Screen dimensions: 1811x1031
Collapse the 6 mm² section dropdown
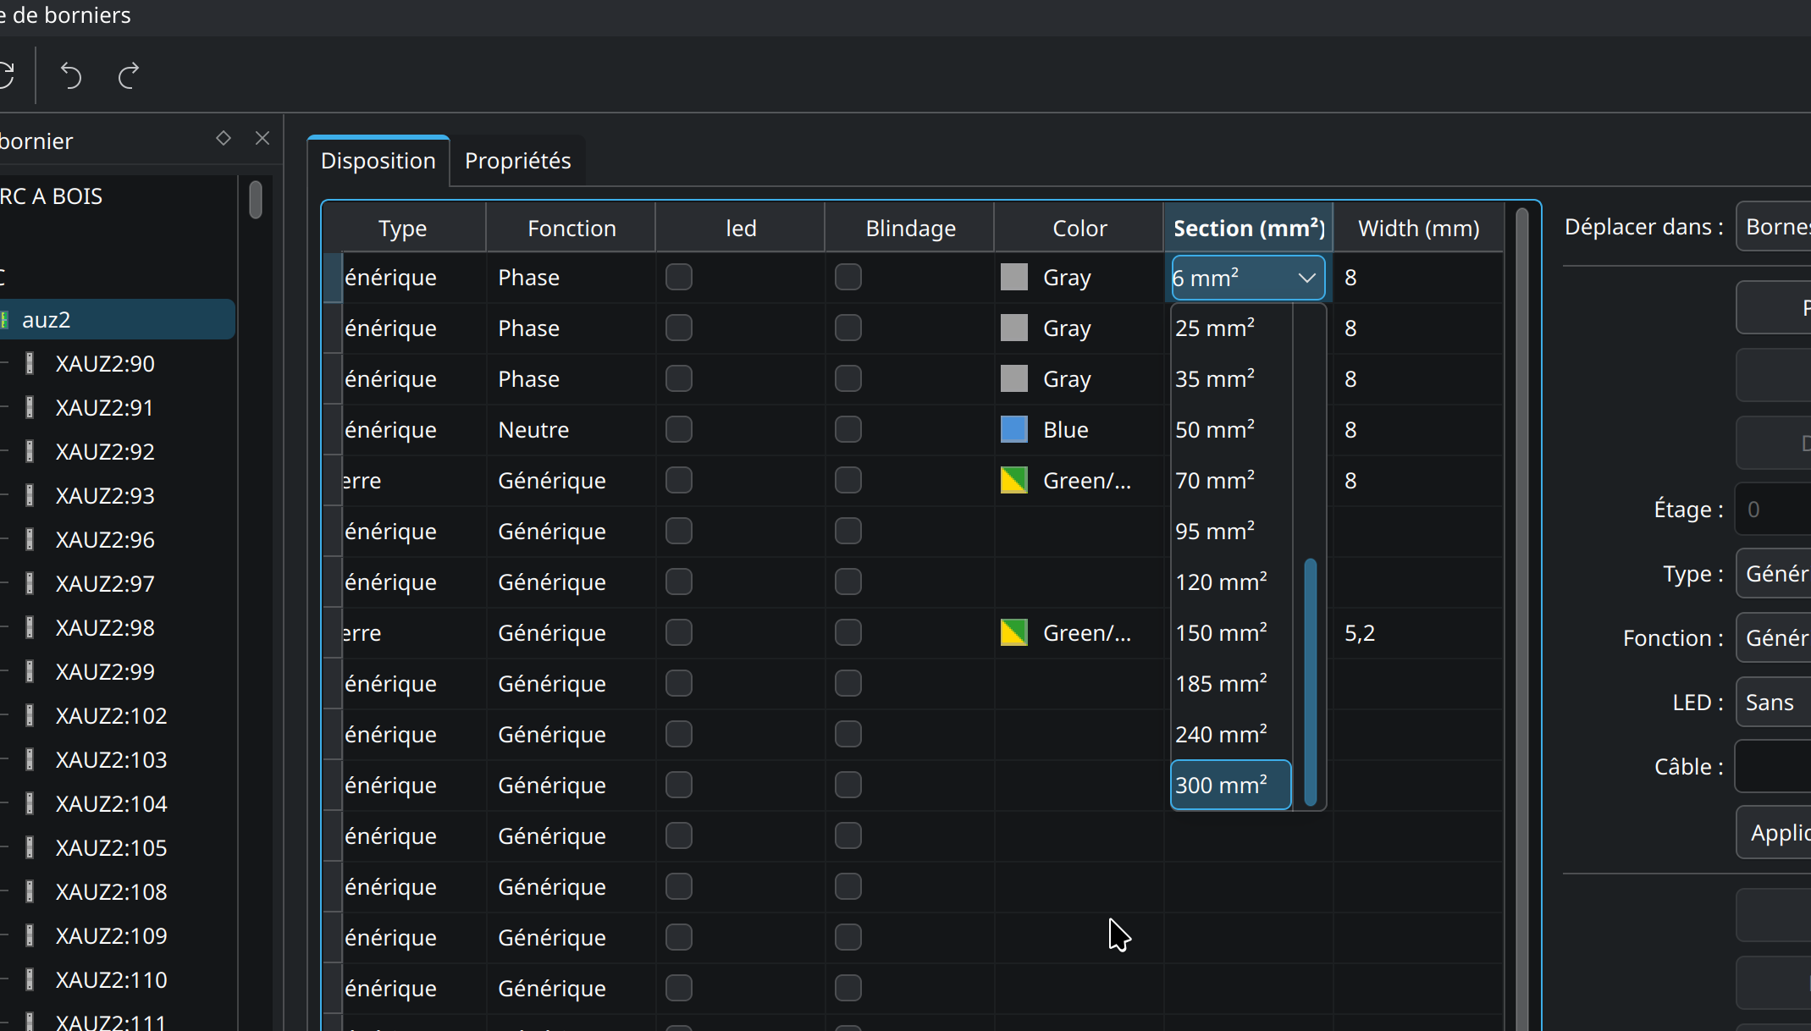[1248, 278]
